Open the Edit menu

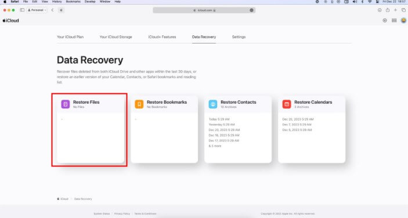[x=35, y=2]
